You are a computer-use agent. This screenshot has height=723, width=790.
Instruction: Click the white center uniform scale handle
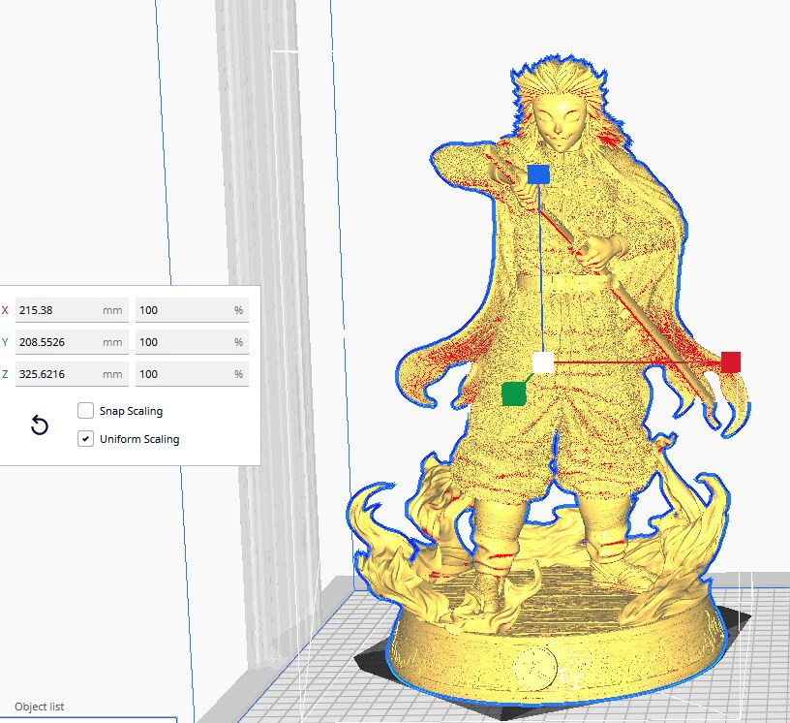(x=542, y=362)
